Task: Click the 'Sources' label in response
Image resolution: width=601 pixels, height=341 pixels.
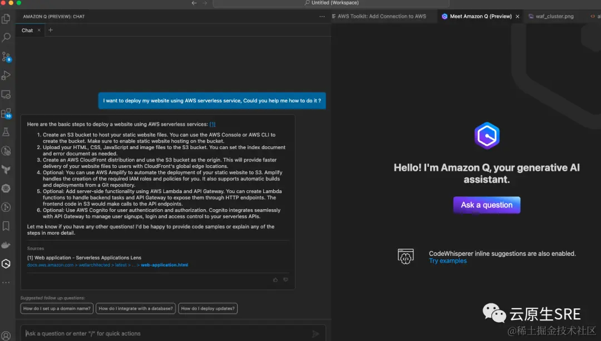Action: (36, 248)
